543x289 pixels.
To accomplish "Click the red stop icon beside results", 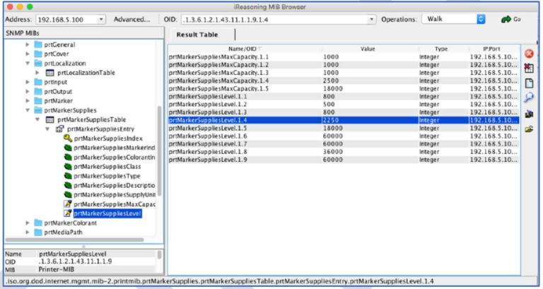I will point(528,54).
